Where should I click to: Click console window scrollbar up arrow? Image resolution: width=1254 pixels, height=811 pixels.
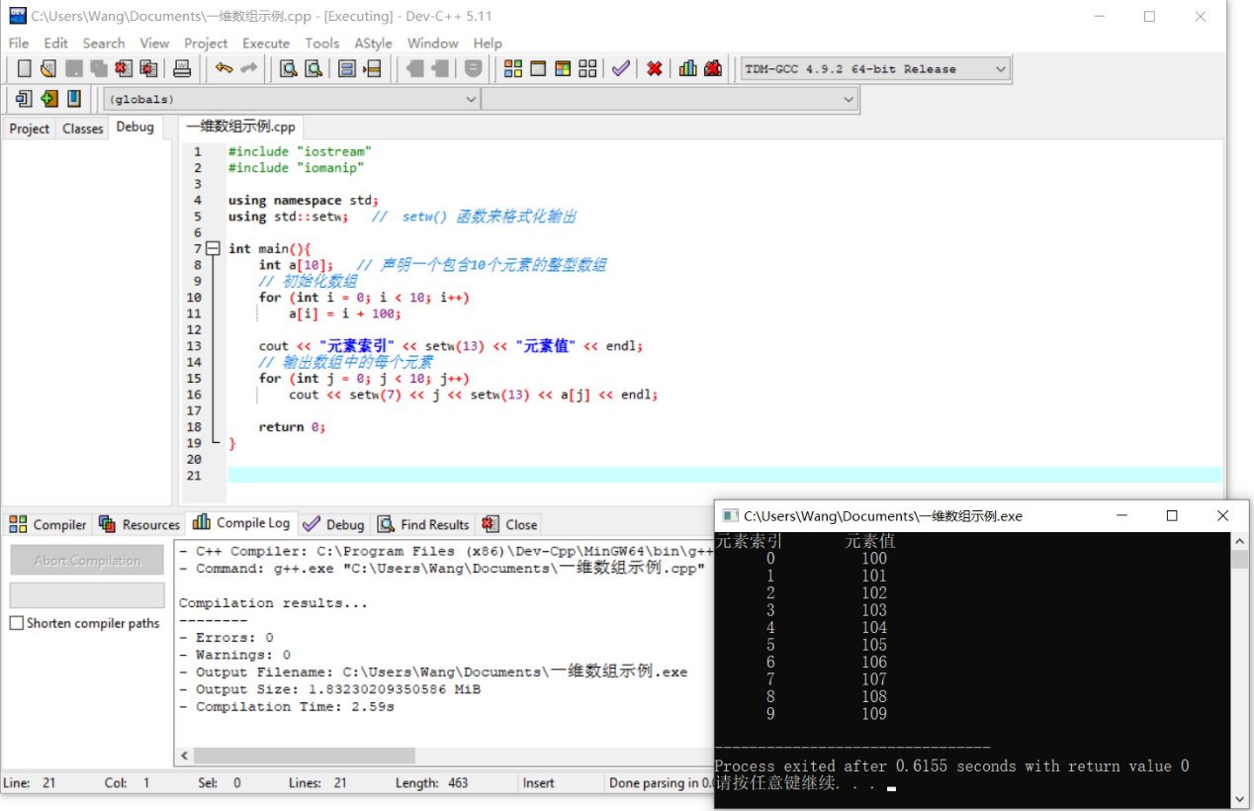coord(1239,541)
